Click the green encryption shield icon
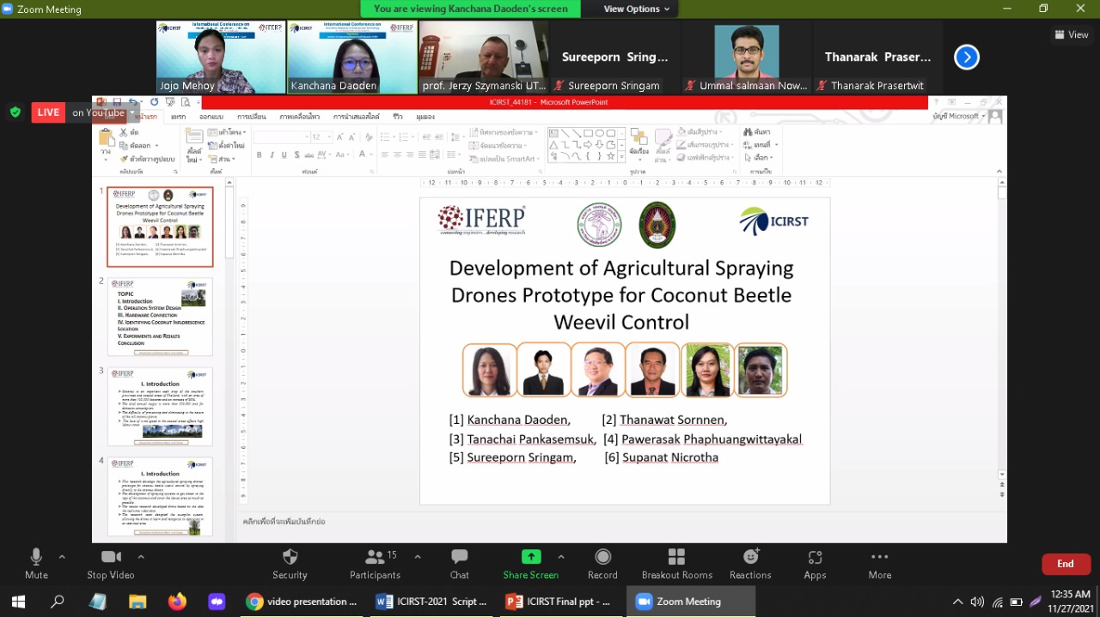This screenshot has height=617, width=1100. [x=15, y=112]
